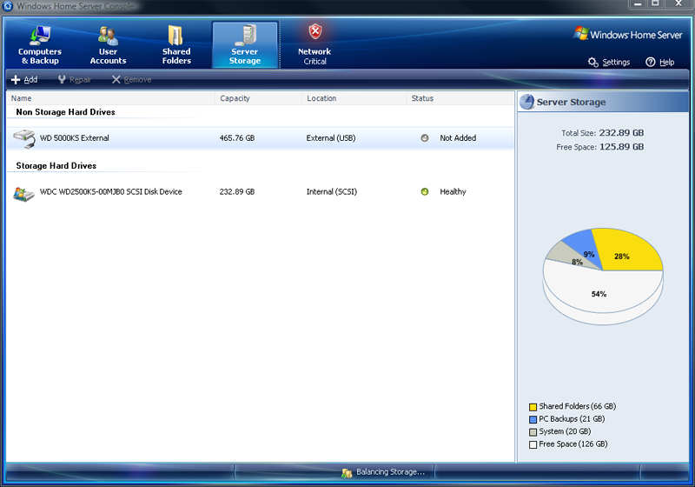Screen dimensions: 695x487
Task: Sort by the Name column header
Action: pyautogui.click(x=111, y=98)
